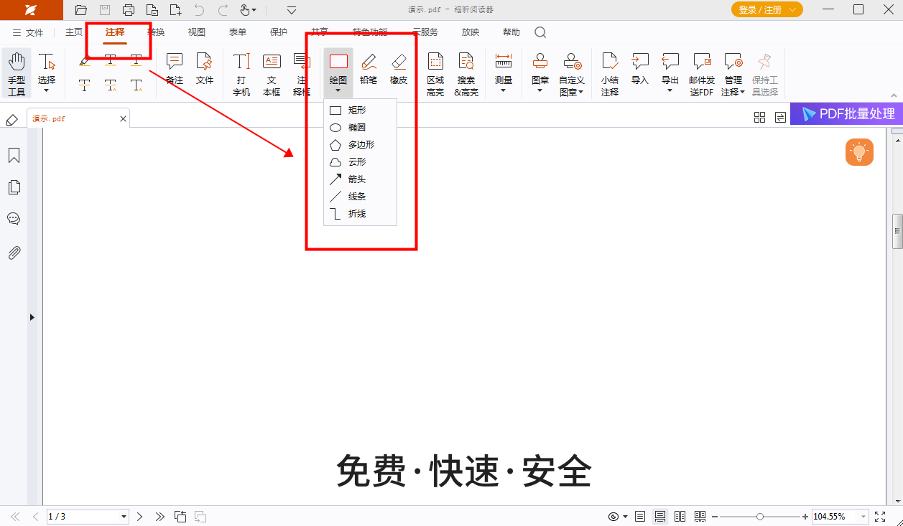The image size is (903, 526).
Task: Enable single page view mode
Action: [640, 517]
